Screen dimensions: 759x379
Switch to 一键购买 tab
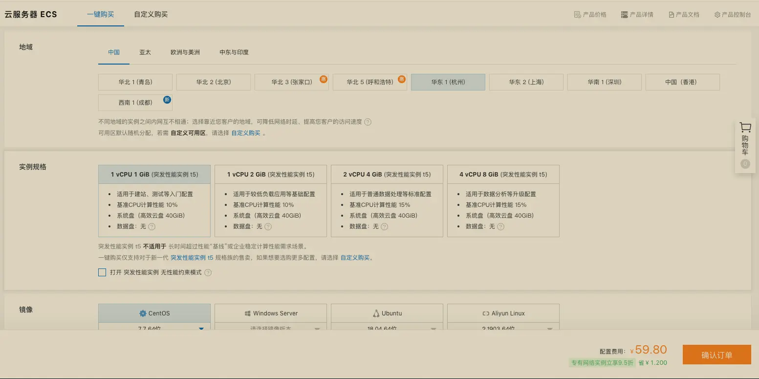tap(100, 14)
